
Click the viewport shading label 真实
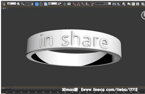(x=4, y=8)
